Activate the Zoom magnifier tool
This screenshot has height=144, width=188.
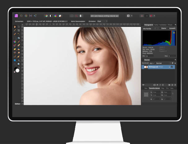click(x=19, y=64)
